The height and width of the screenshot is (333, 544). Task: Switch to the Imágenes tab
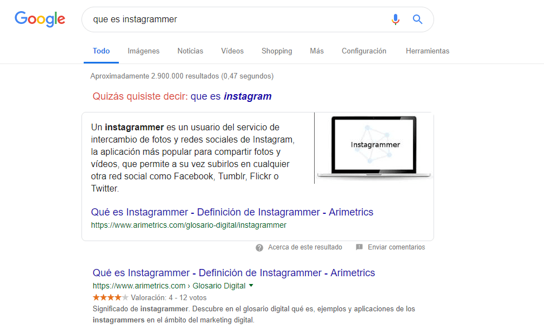coord(143,51)
